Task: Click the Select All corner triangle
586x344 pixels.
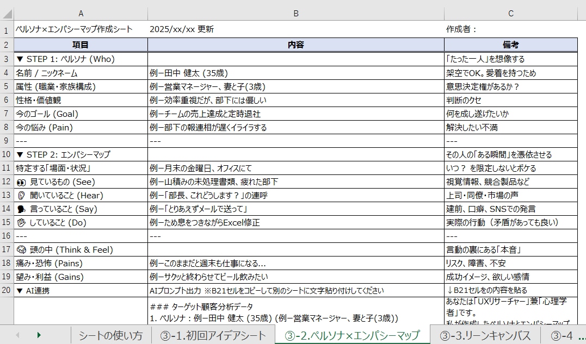Action: pyautogui.click(x=7, y=14)
